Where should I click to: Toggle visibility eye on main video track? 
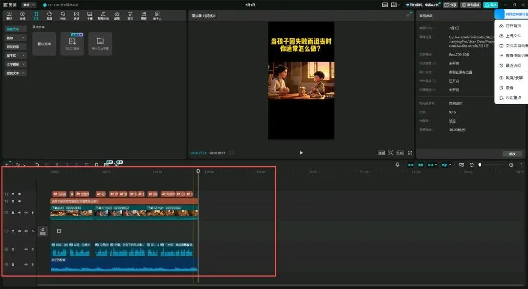[20, 213]
